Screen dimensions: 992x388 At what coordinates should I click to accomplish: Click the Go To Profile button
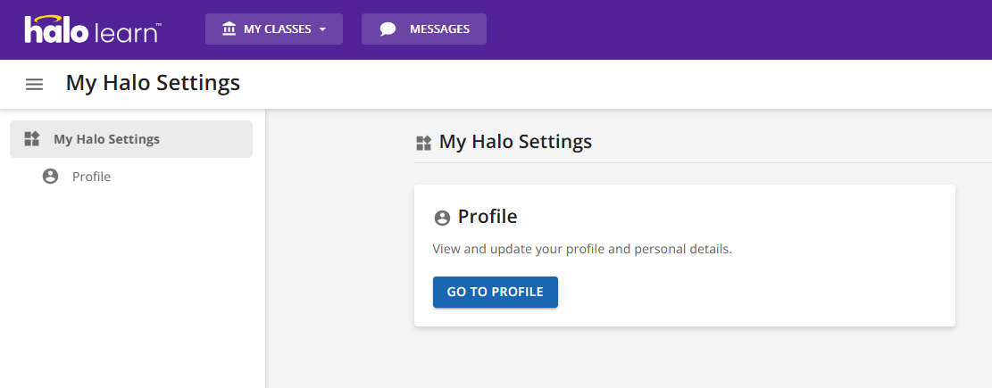[x=496, y=292]
